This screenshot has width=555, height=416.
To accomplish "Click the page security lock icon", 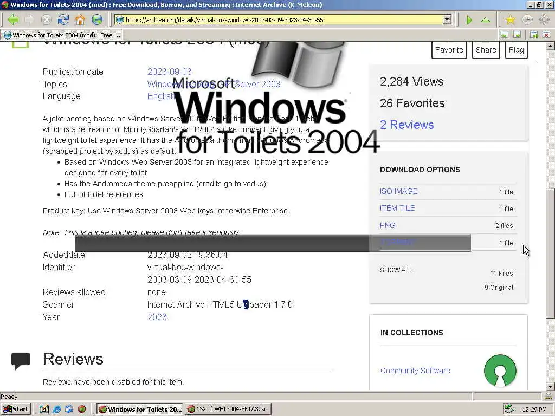I will (x=548, y=396).
